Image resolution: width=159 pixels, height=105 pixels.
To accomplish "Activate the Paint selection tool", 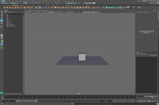I will pyautogui.click(x=2, y=18).
